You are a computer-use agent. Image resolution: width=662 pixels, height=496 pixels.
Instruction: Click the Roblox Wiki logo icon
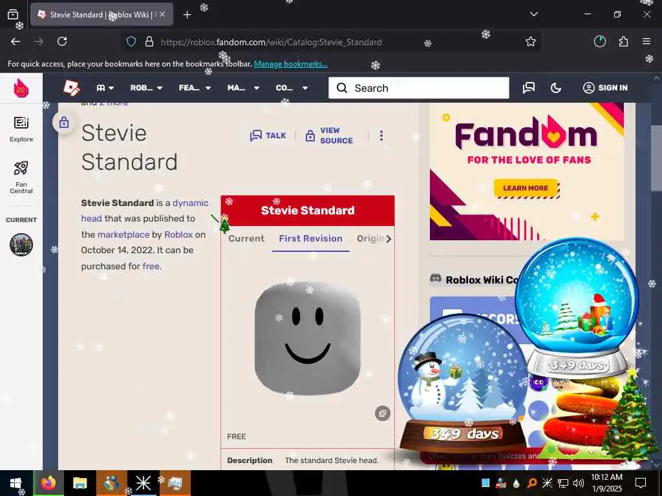(71, 88)
